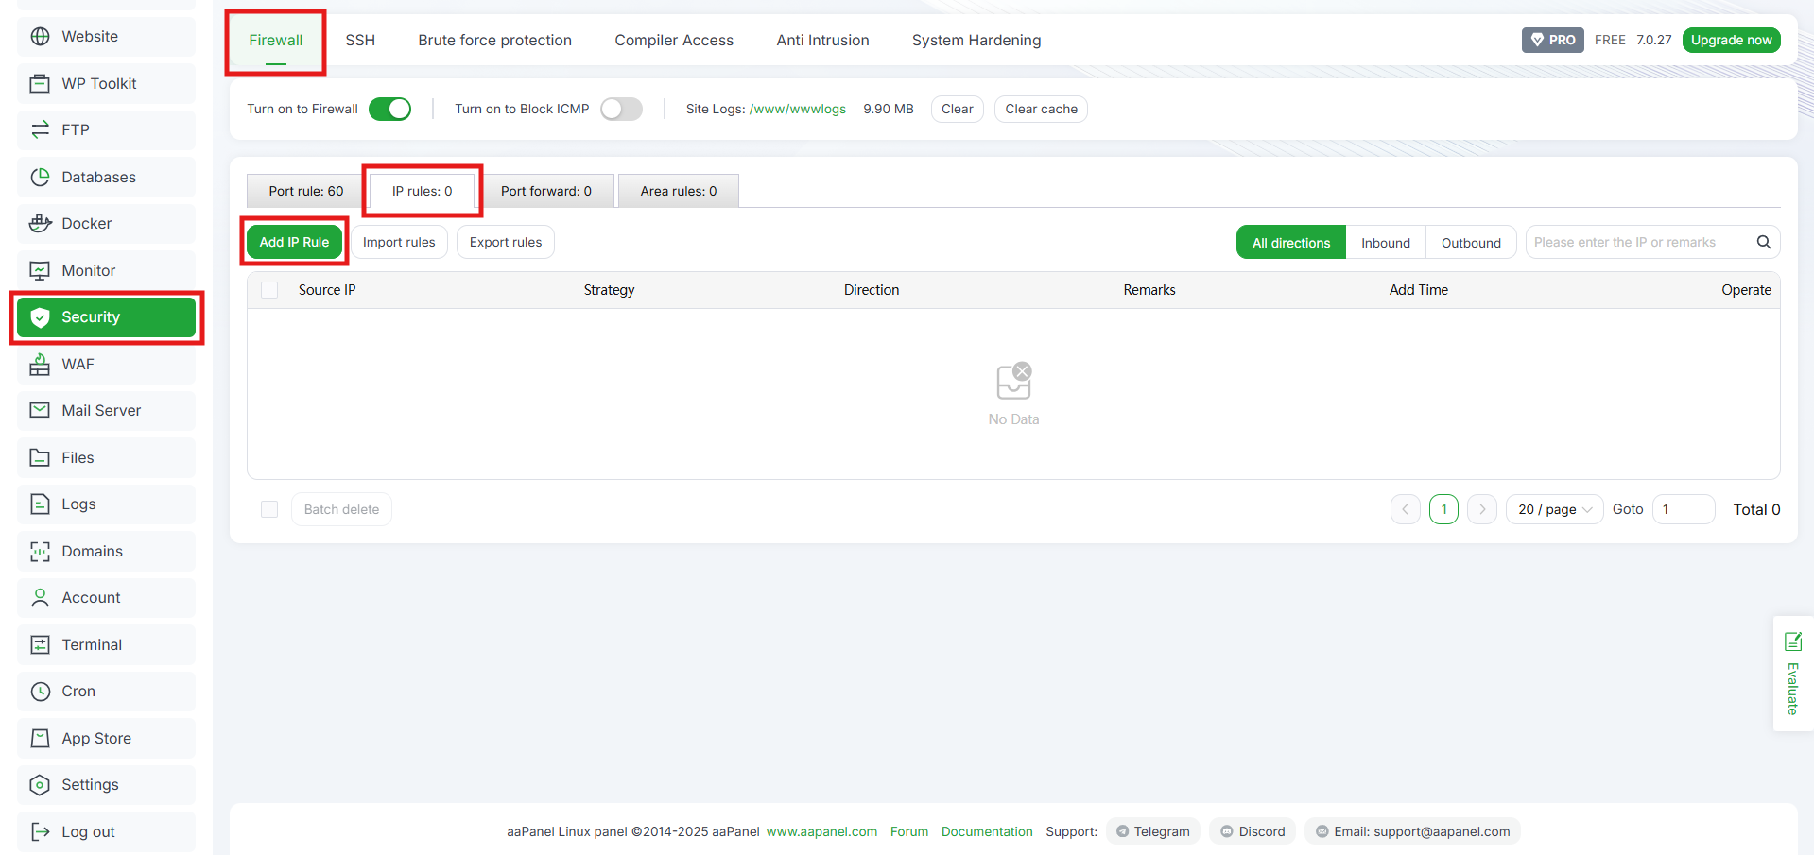
Task: Open the Anti Intrusion tab
Action: [x=822, y=41]
